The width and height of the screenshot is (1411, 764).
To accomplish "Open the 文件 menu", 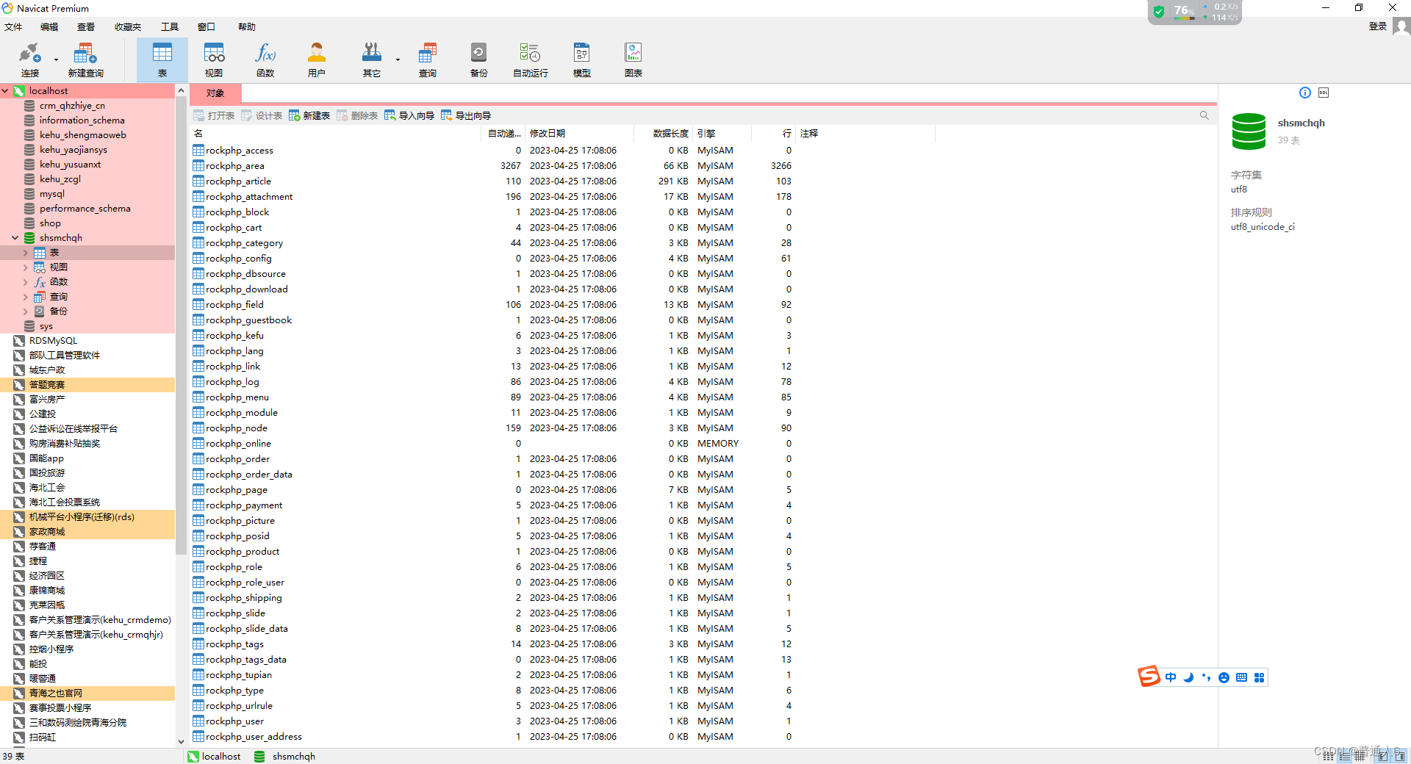I will 13,26.
